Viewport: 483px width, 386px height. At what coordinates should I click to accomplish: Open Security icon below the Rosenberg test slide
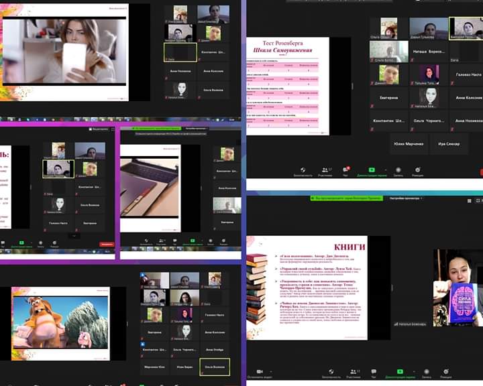point(303,171)
